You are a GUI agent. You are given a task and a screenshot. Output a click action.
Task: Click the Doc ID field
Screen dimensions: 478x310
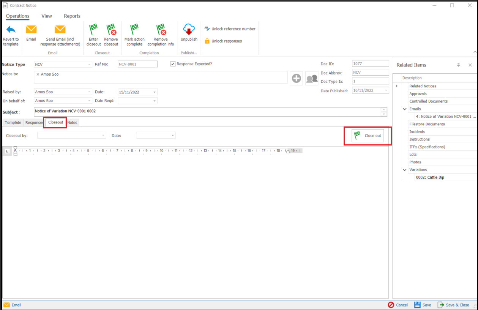[x=371, y=63]
